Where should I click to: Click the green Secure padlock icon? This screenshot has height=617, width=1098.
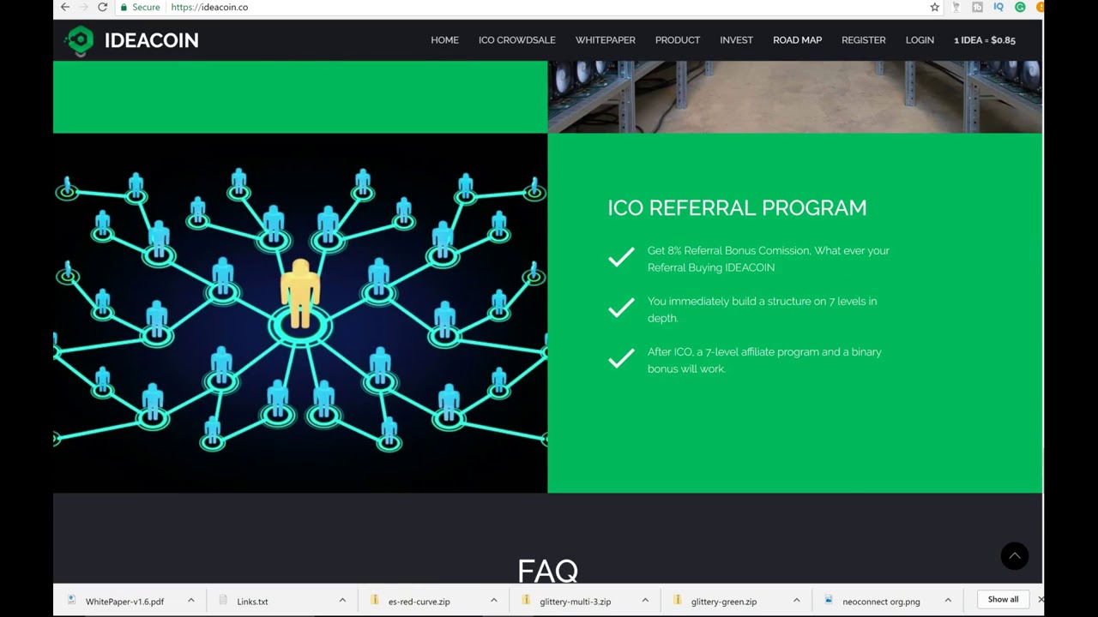124,7
